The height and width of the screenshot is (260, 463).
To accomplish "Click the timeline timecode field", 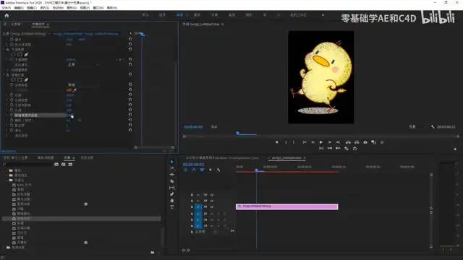I will 193,164.
